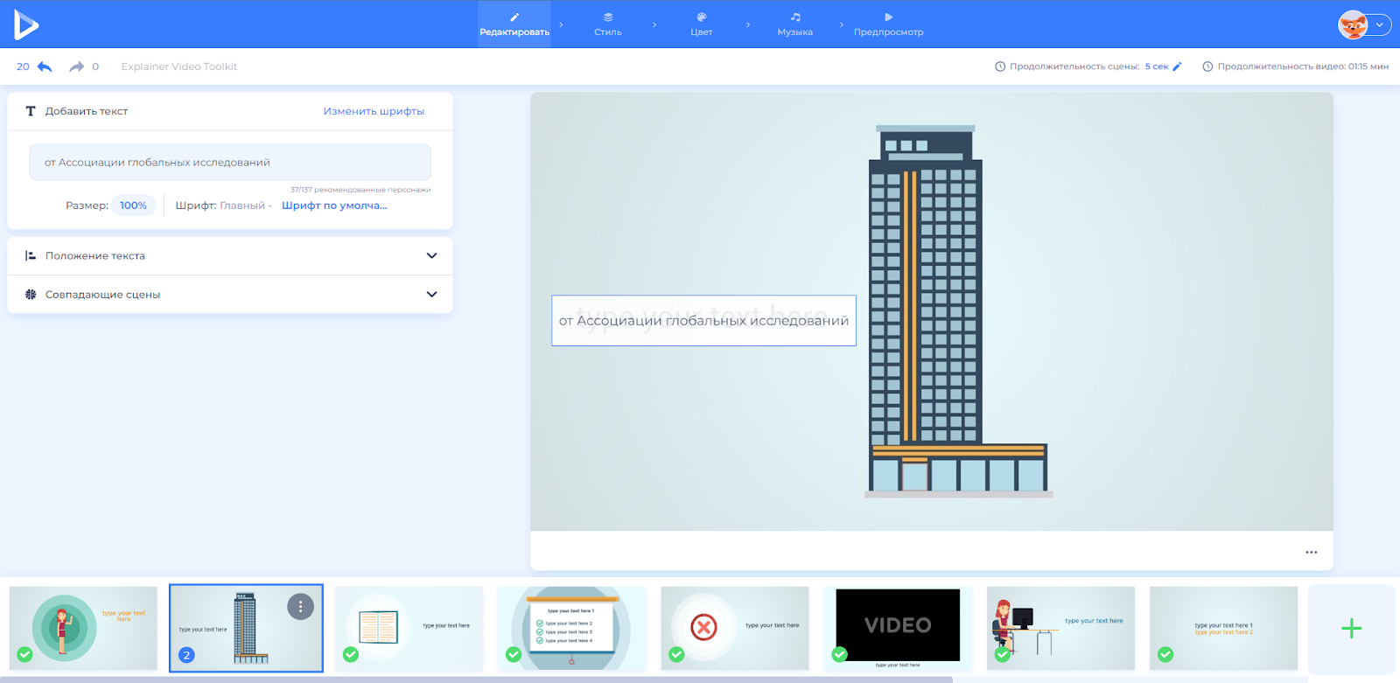Image resolution: width=1400 pixels, height=683 pixels.
Task: Add a new scene with the plus icon
Action: click(x=1351, y=628)
